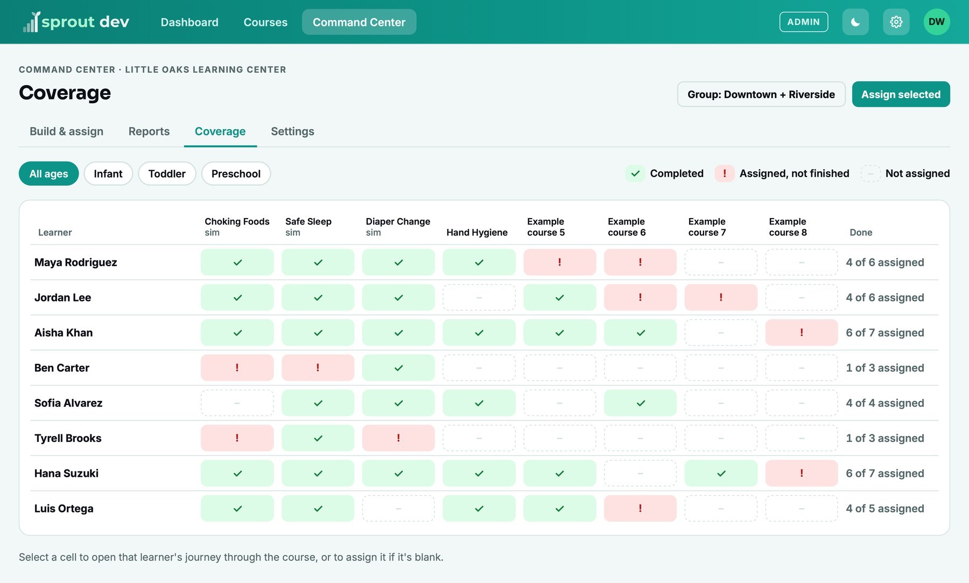This screenshot has width=969, height=583.
Task: Click Example course 8 column header
Action: coord(788,227)
